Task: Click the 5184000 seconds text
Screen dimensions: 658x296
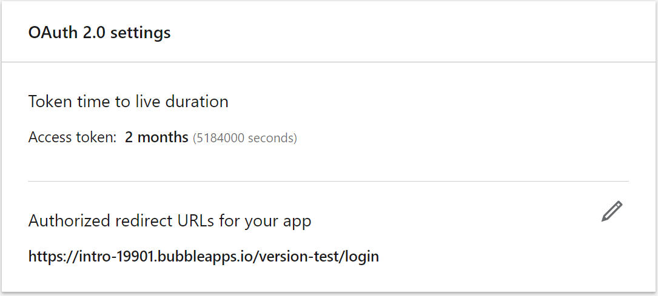Action: [x=245, y=138]
